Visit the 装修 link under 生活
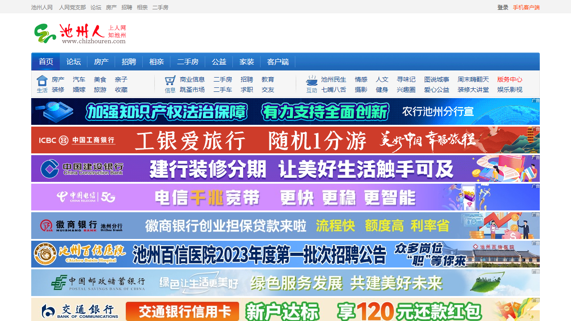This screenshot has width=571, height=321. pos(58,90)
